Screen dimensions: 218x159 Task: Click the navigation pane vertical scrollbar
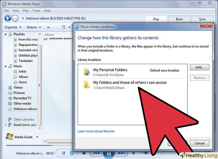point(40,85)
